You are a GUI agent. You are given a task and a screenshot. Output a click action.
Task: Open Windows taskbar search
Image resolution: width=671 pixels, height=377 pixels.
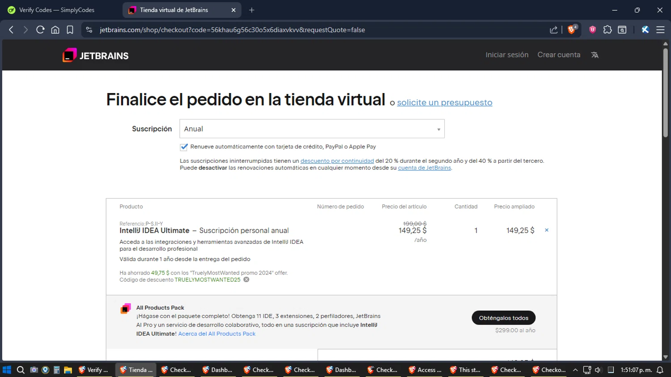tap(21, 370)
